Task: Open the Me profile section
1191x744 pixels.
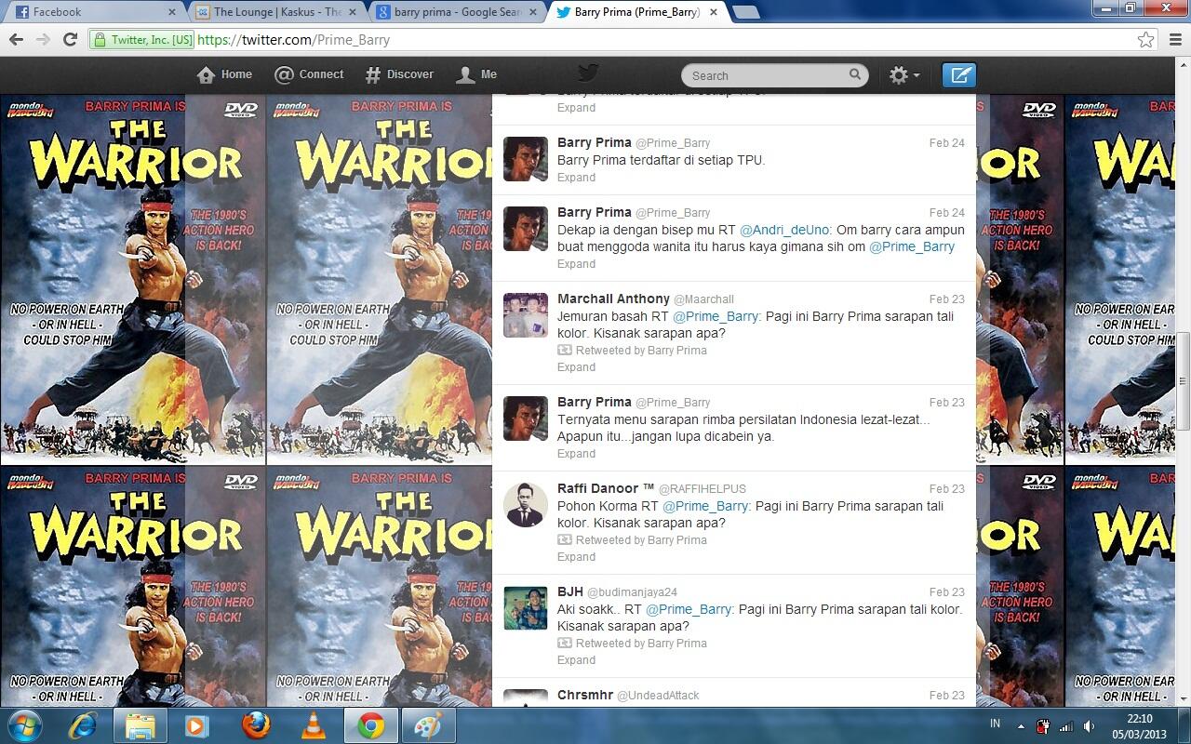Action: pos(476,74)
